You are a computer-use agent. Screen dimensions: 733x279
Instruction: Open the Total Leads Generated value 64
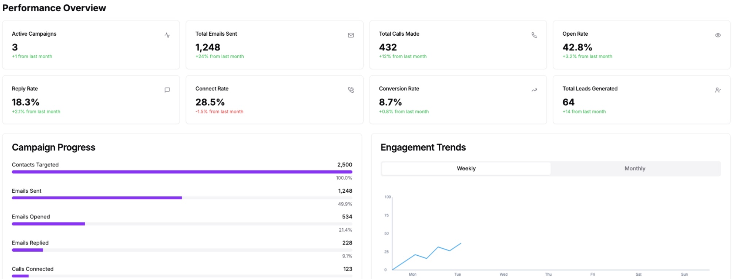coord(568,102)
